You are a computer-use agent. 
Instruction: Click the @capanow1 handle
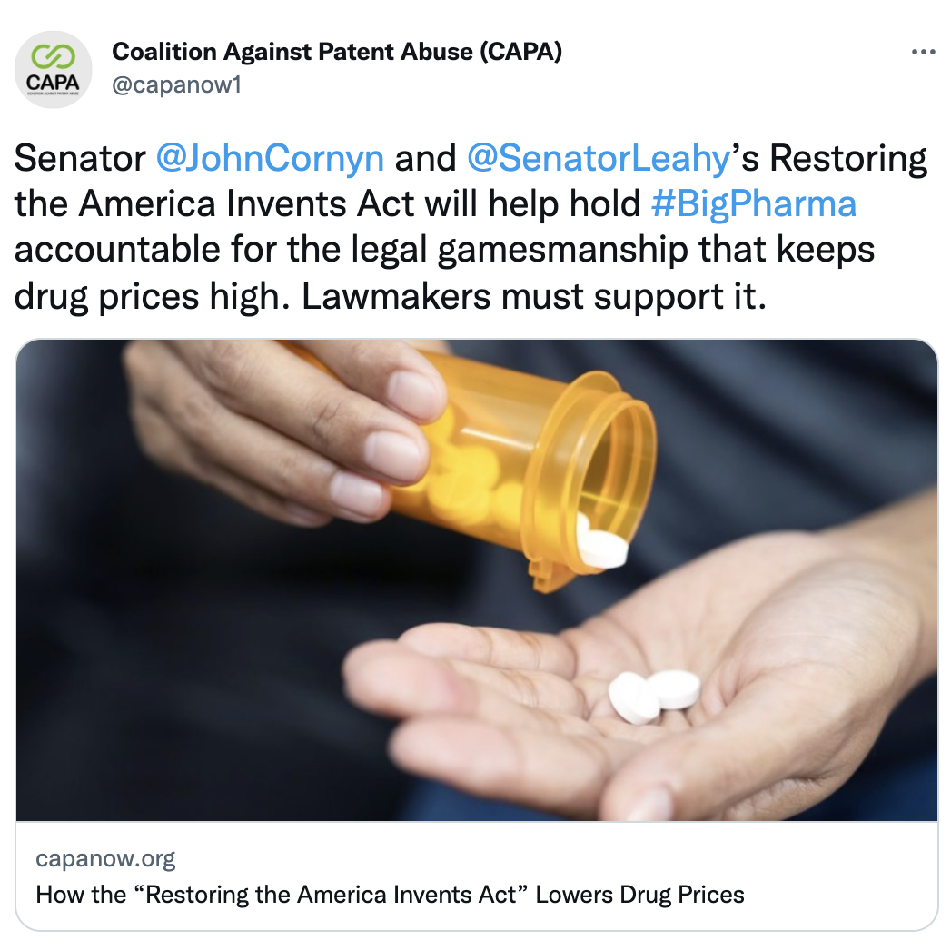pos(177,84)
